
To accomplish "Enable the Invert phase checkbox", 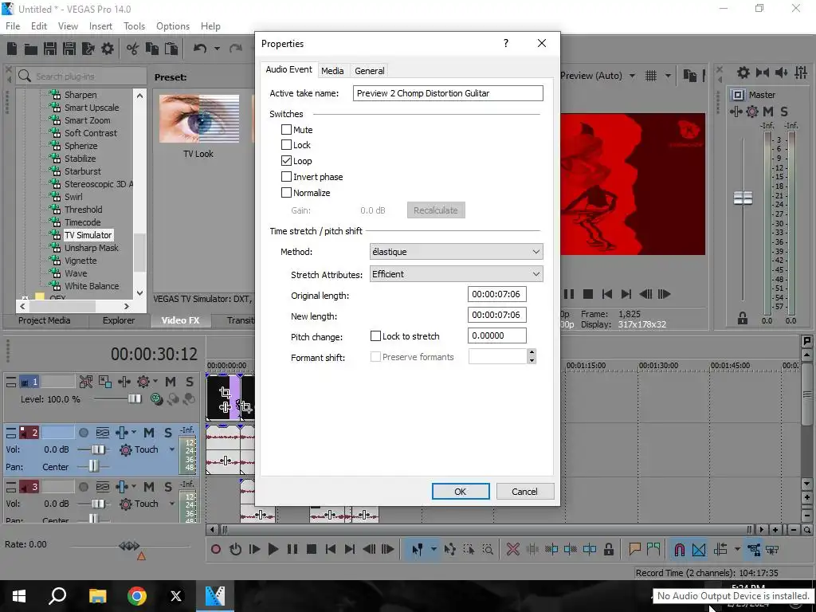I will (x=286, y=176).
